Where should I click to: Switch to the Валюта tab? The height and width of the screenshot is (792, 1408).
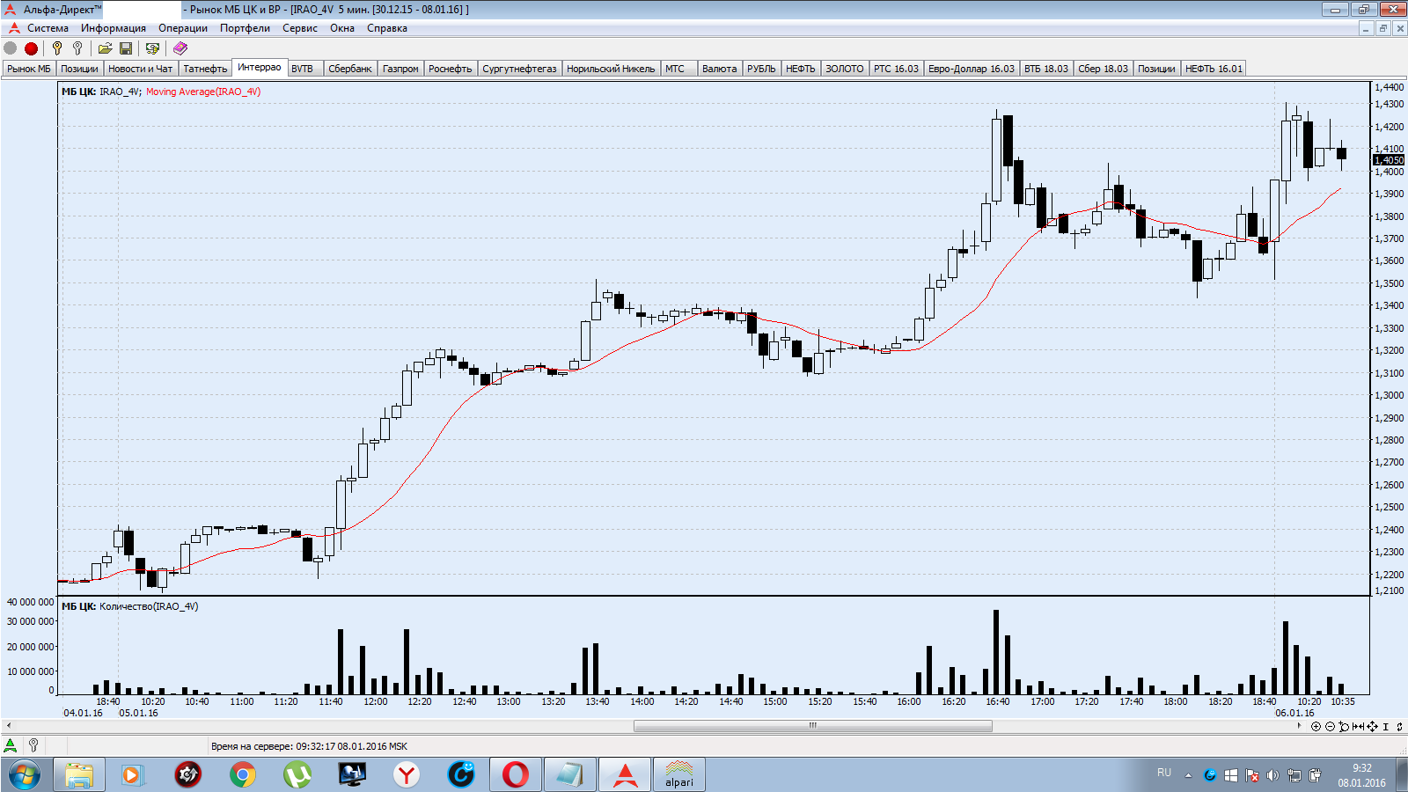click(x=719, y=69)
